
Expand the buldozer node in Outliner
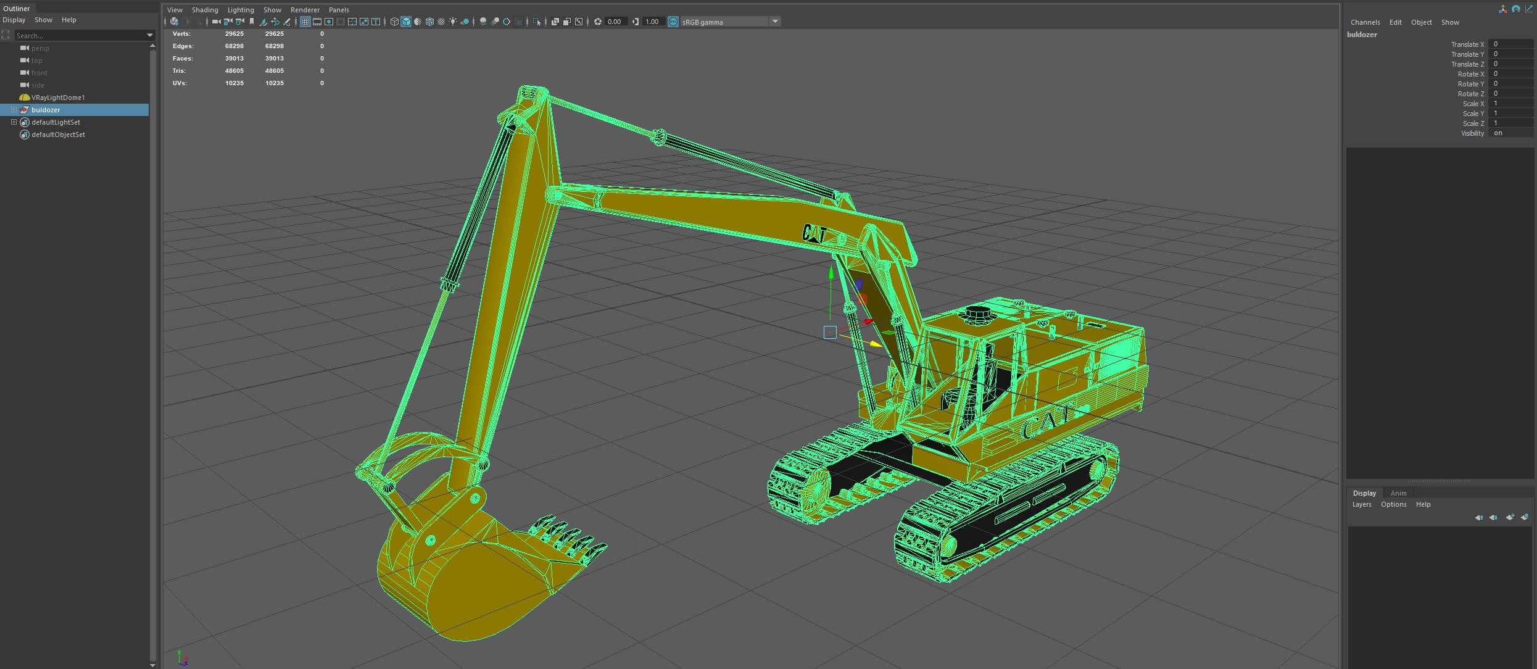[x=14, y=110]
